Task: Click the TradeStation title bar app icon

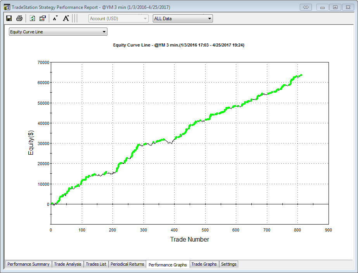Action: point(7,7)
